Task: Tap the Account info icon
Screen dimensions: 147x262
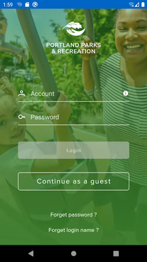Action: coord(126,93)
